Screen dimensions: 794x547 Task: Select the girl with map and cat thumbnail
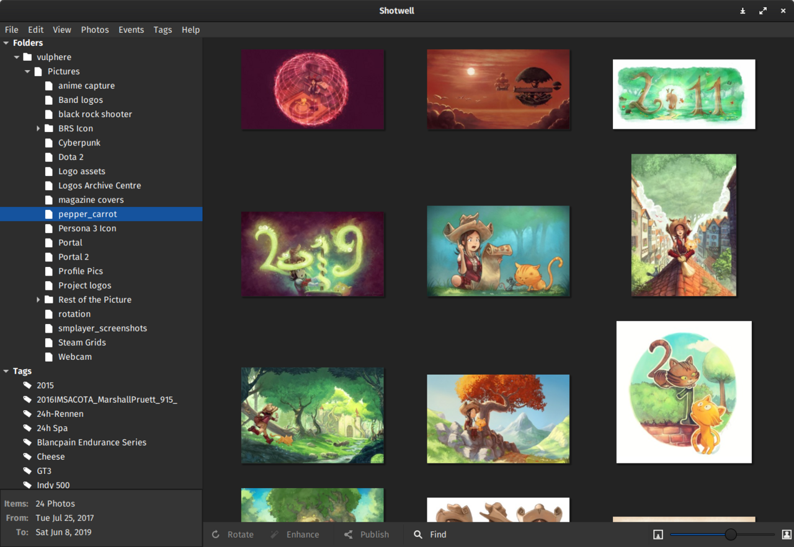tap(498, 251)
